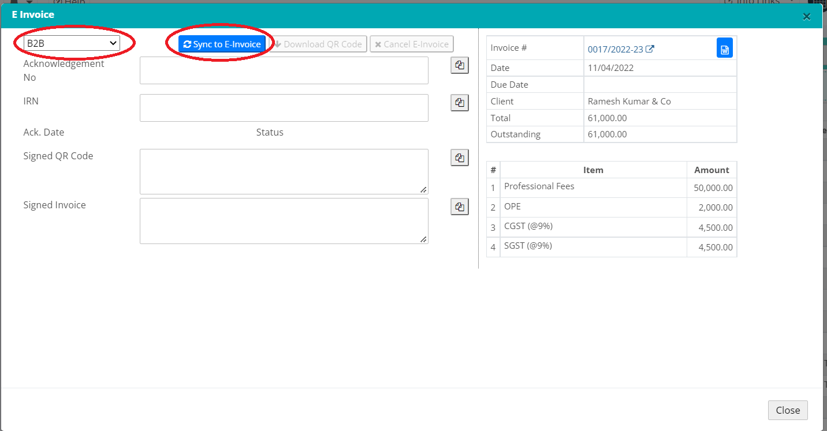The image size is (827, 431).
Task: Click the copy icon beside IRN
Action: tap(459, 103)
